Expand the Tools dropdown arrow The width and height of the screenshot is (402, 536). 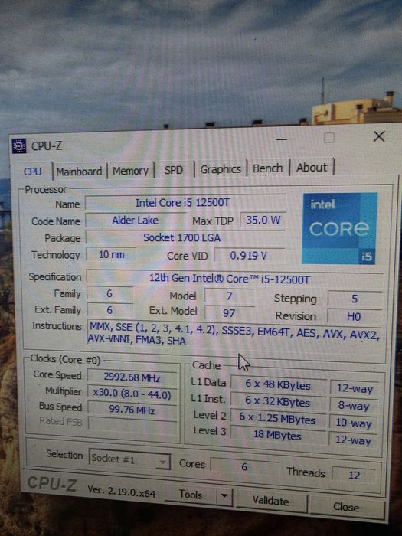click(x=224, y=495)
